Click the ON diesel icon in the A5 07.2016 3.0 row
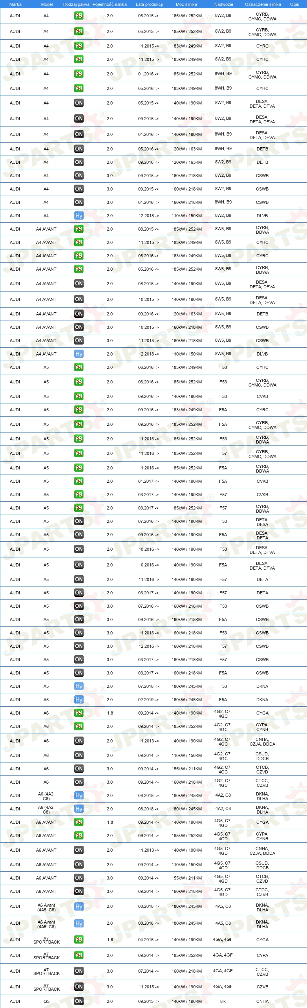Image resolution: width=307 pixels, height=1008 pixels. click(x=79, y=606)
